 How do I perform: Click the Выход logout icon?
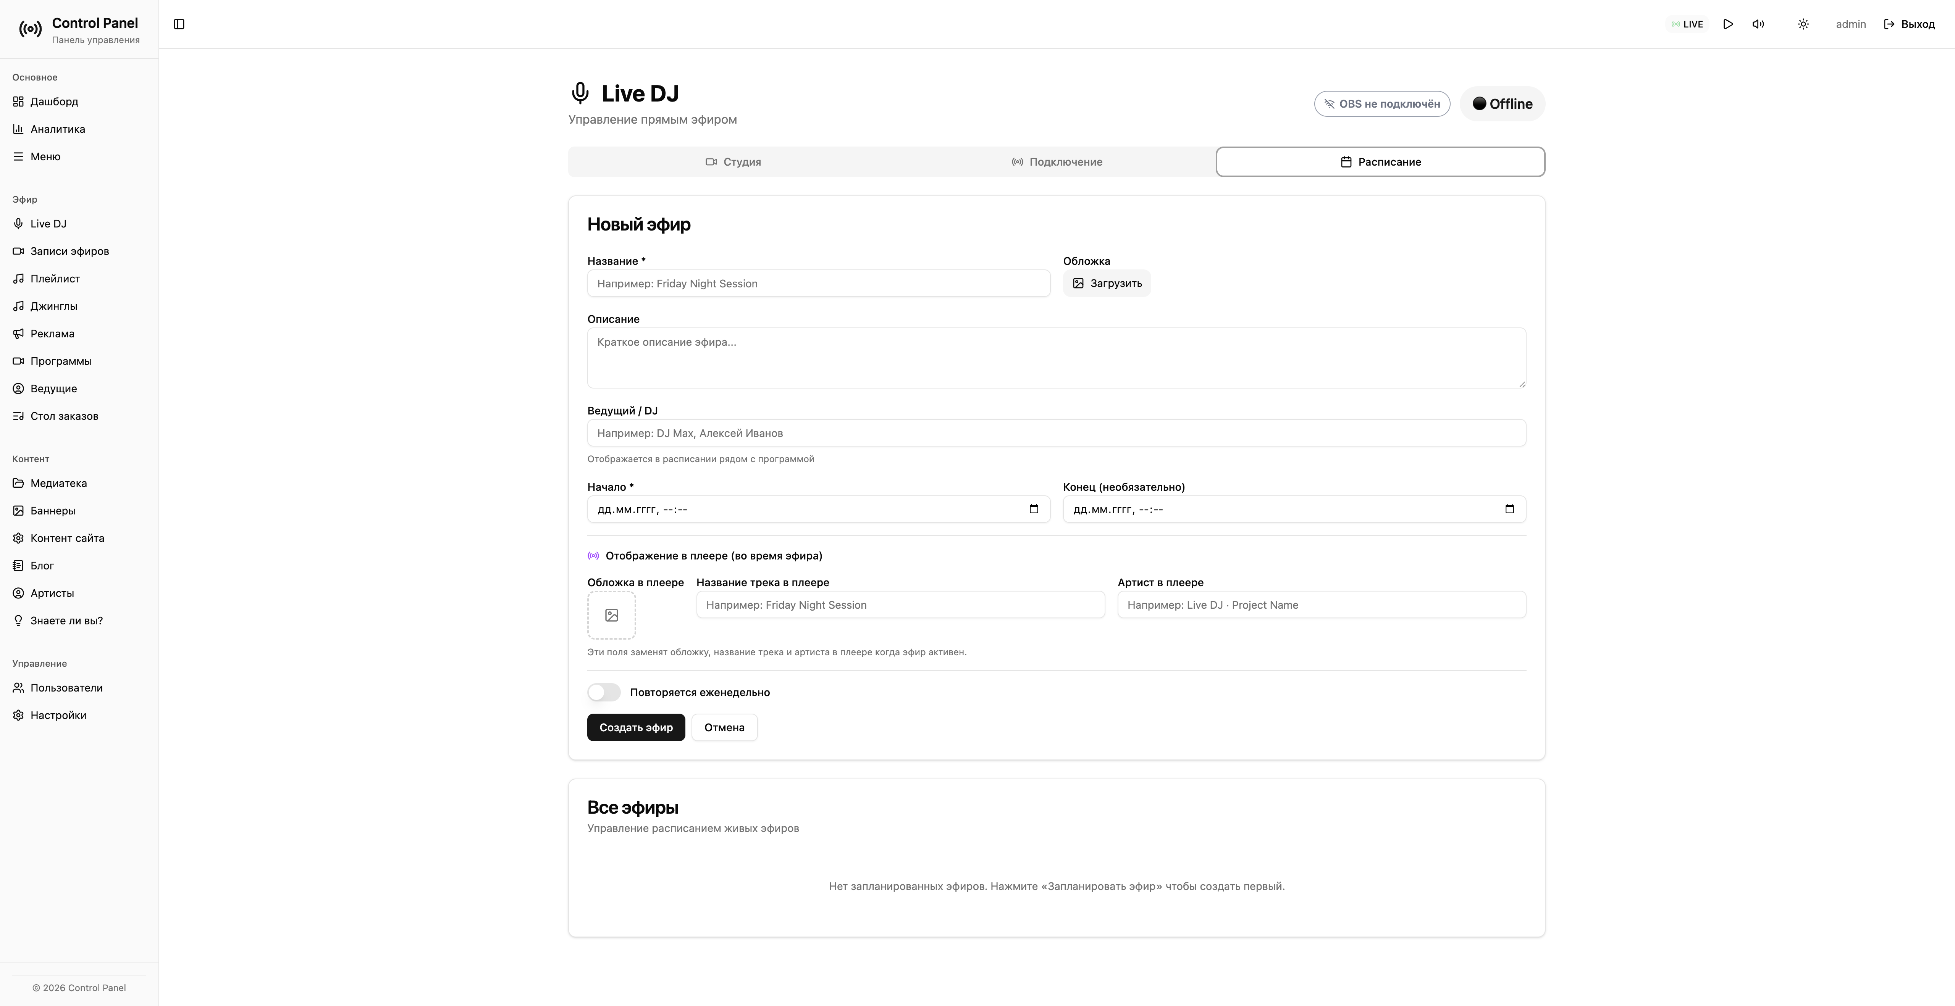pyautogui.click(x=1889, y=24)
